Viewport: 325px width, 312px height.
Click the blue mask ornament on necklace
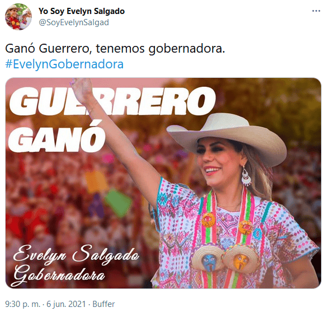208,262
